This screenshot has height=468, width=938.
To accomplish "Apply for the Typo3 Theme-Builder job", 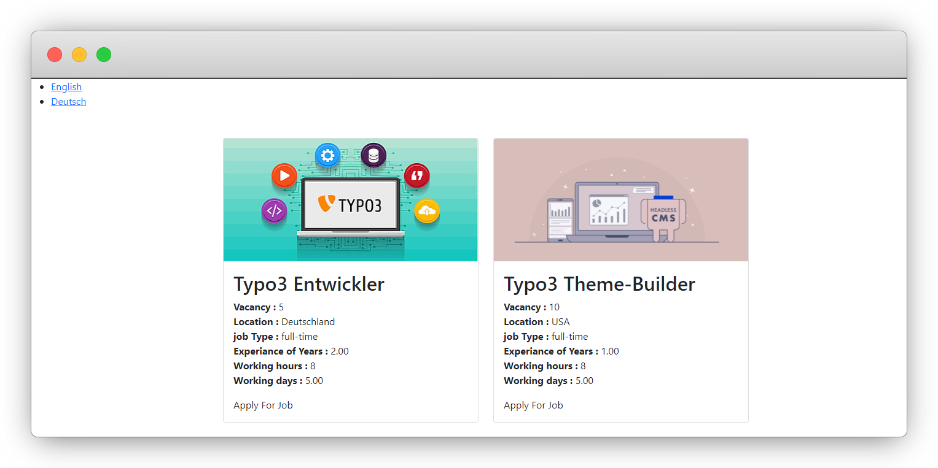I will [533, 405].
